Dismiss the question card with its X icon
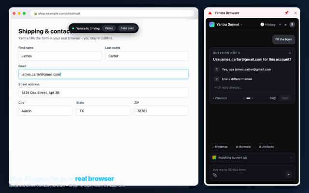 [290, 53]
